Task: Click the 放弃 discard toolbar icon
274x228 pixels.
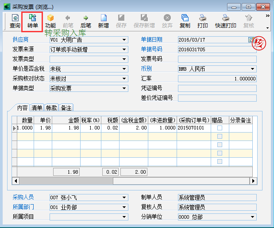Action: pos(167,21)
